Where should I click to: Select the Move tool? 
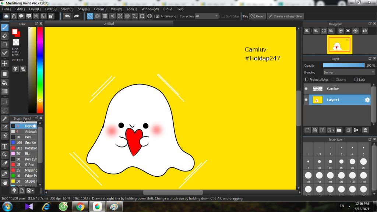coord(4,63)
